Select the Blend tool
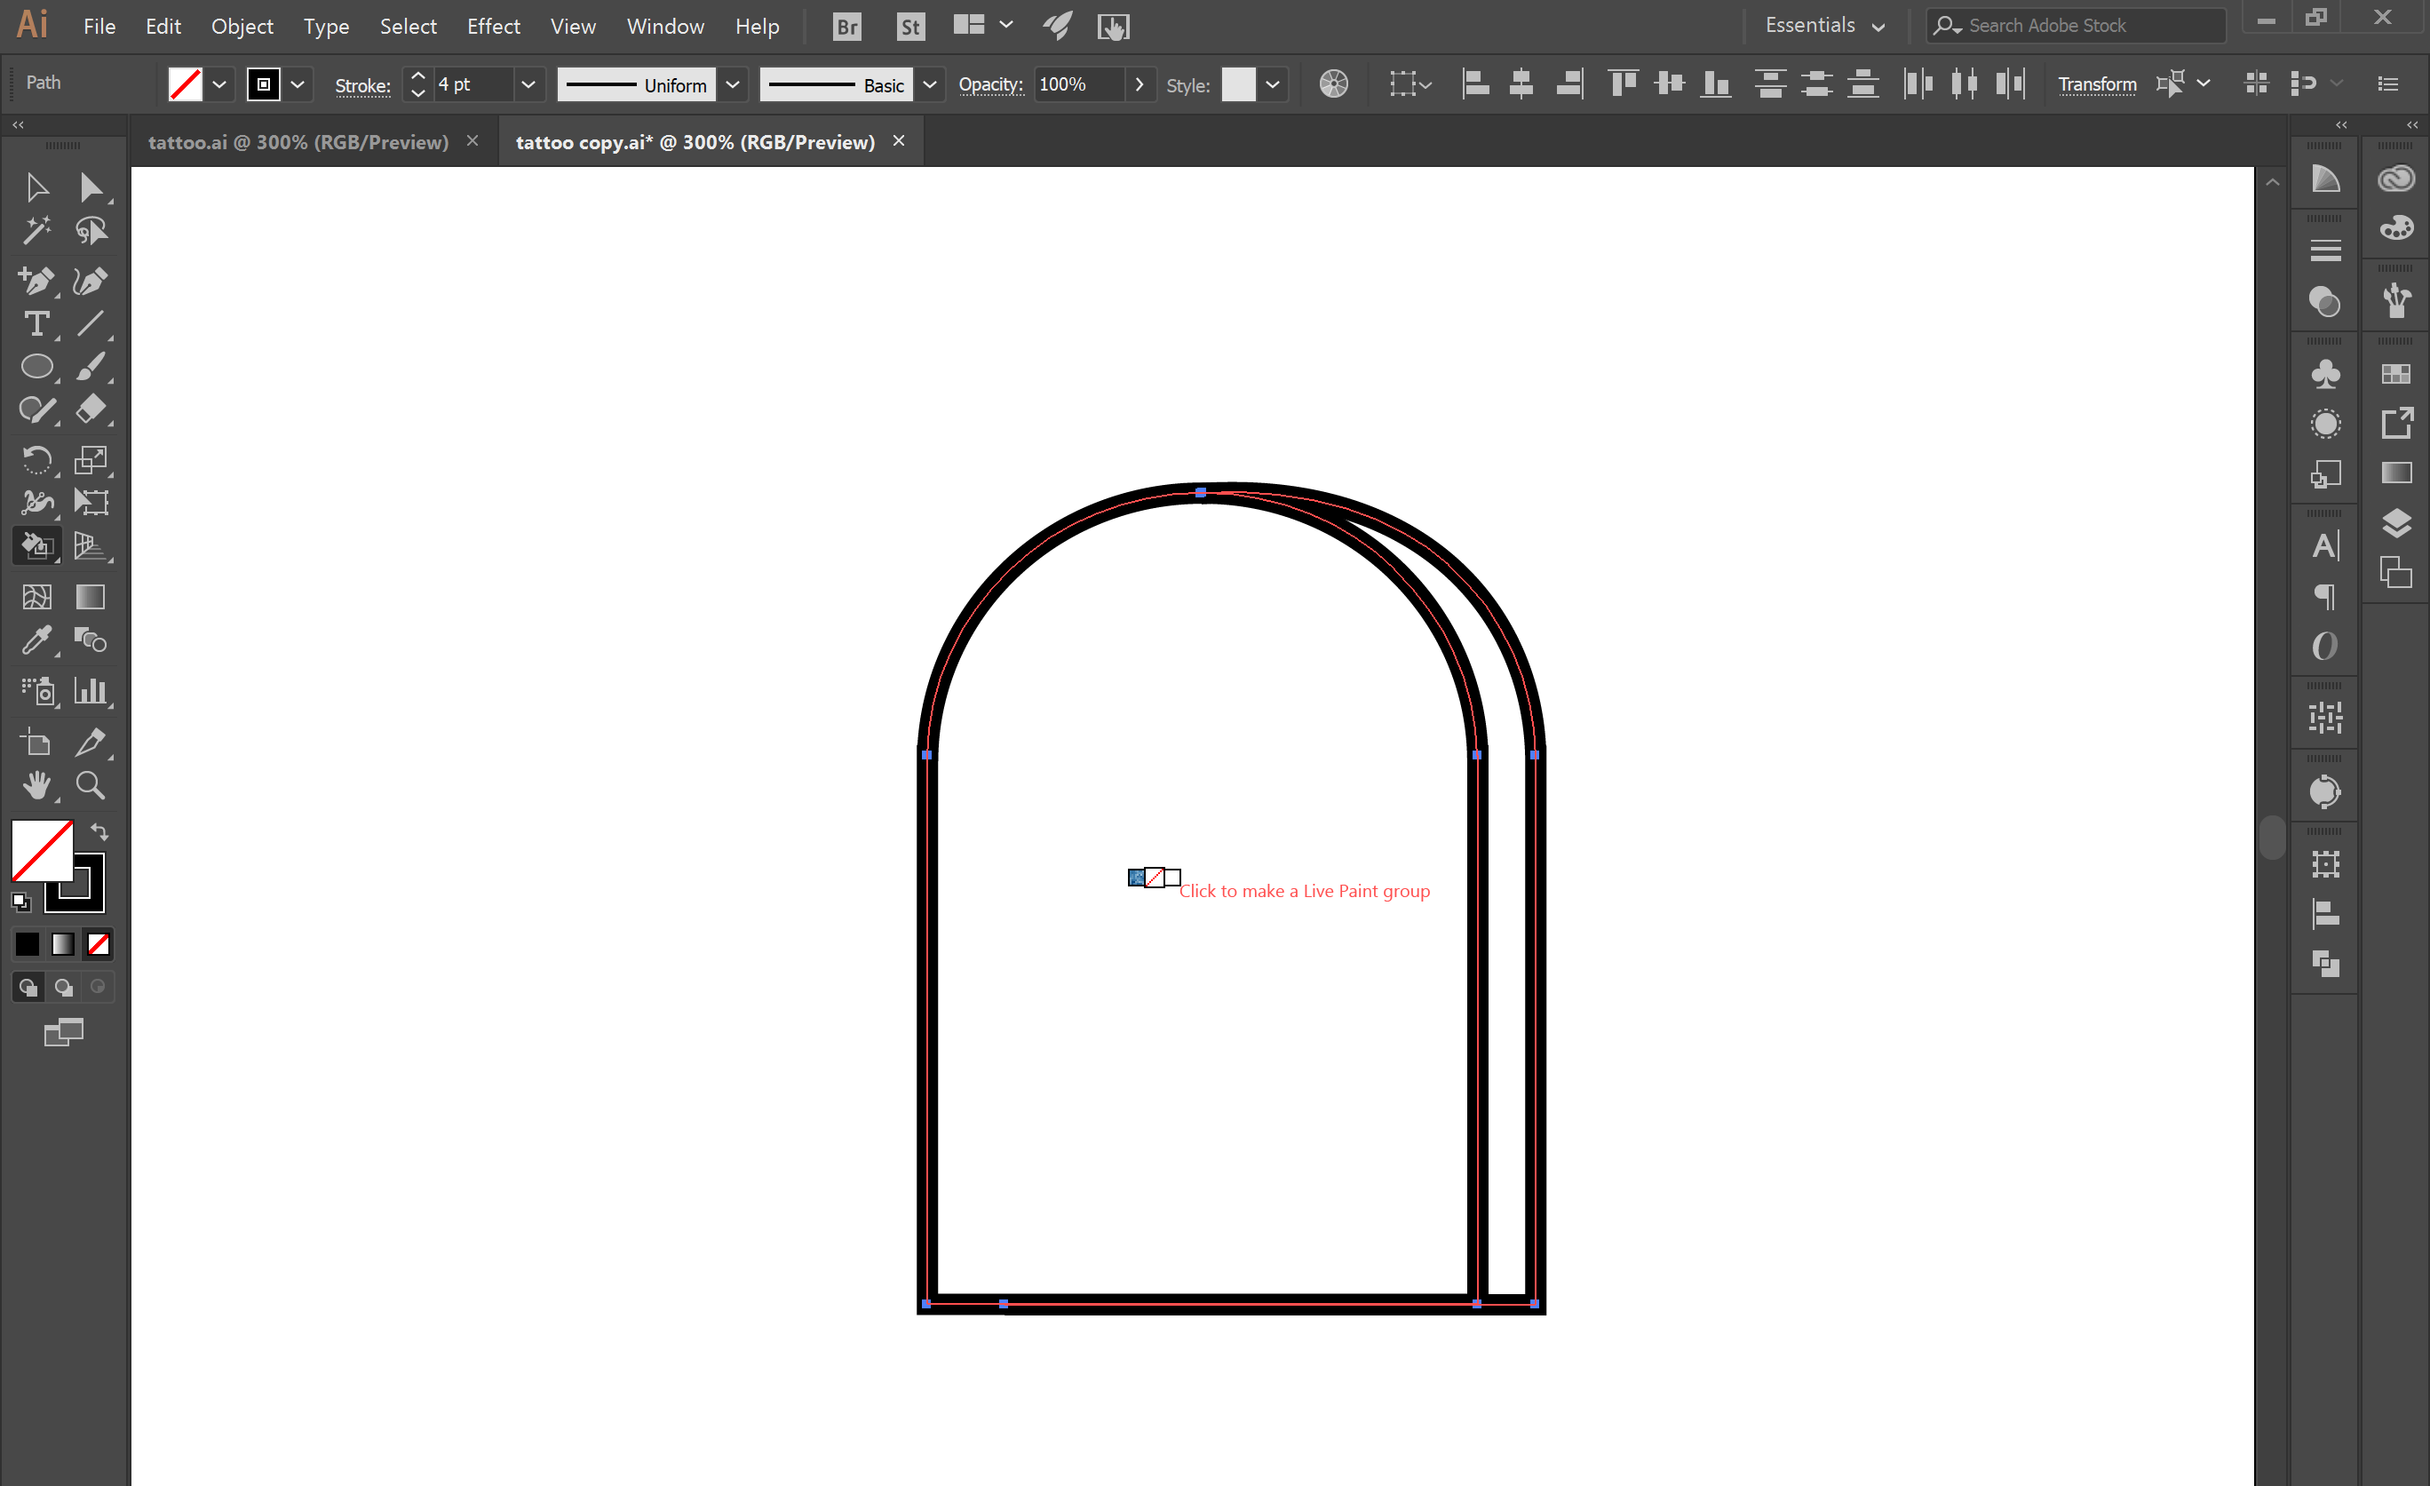Screen dimensions: 2430x1486 (91, 641)
